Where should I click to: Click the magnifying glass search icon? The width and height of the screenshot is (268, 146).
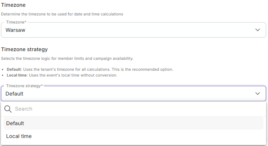point(8,109)
